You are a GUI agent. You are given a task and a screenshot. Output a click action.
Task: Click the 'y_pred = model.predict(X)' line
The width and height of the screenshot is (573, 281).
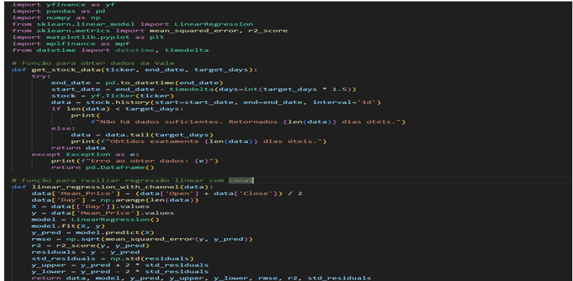(93, 232)
